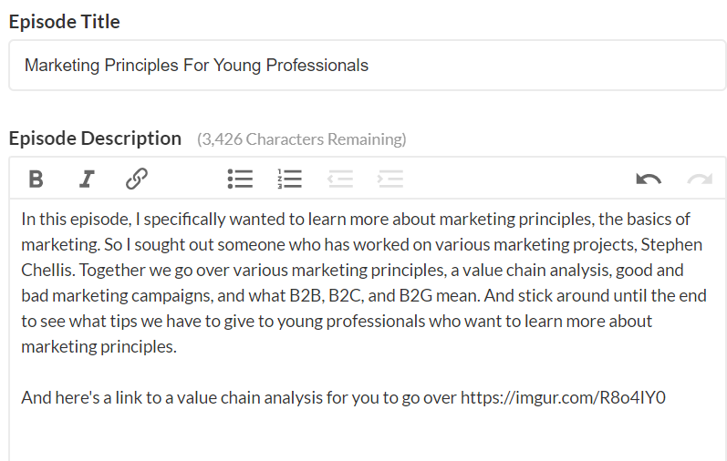
Task: Click the imgur.com URL in the description
Action: 563,397
